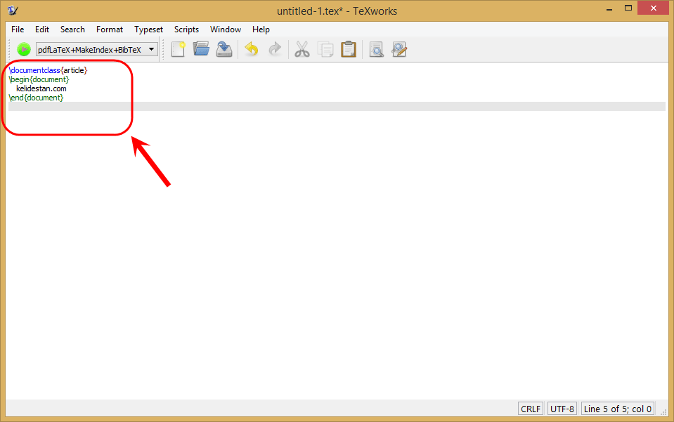674x422 pixels.
Task: Save the file using the Save icon
Action: coord(224,49)
